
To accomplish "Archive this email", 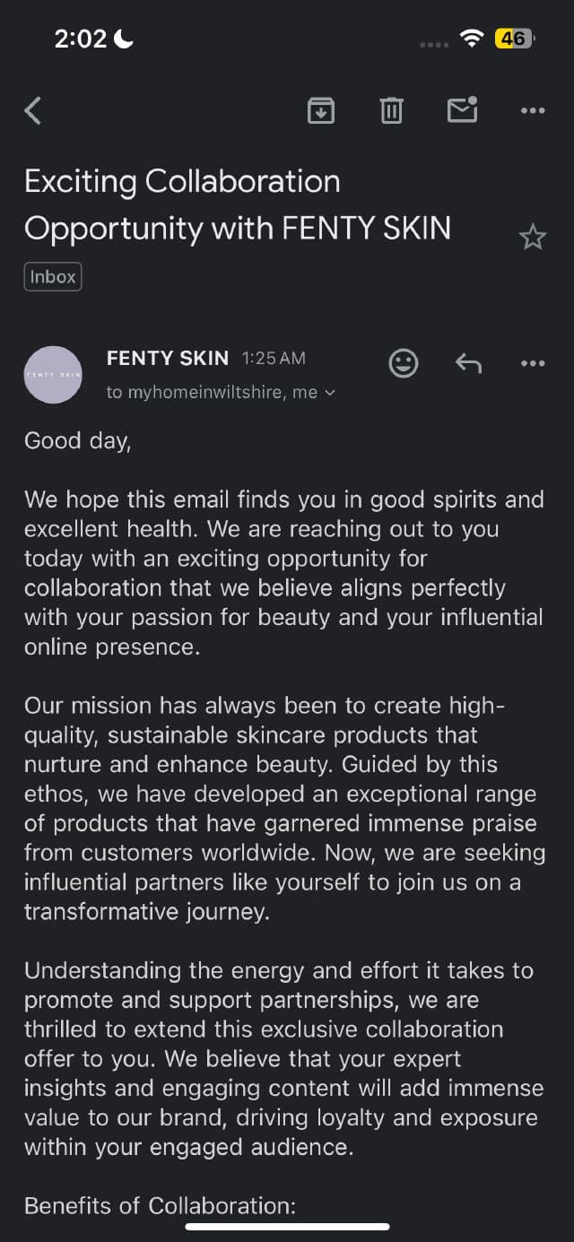I will click(x=321, y=110).
